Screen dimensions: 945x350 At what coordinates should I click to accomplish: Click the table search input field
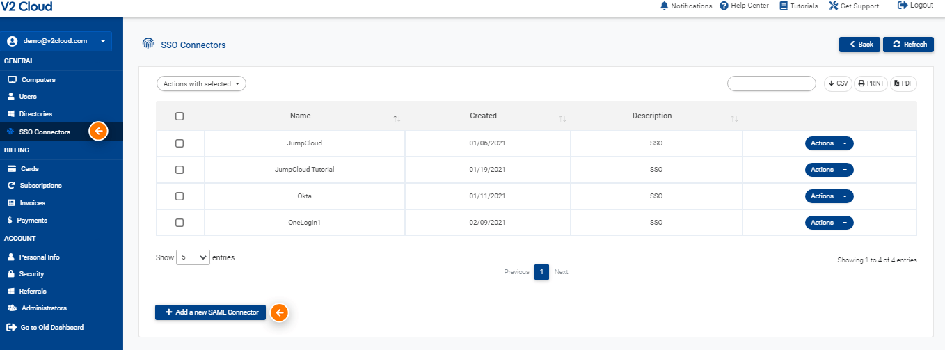tap(771, 83)
